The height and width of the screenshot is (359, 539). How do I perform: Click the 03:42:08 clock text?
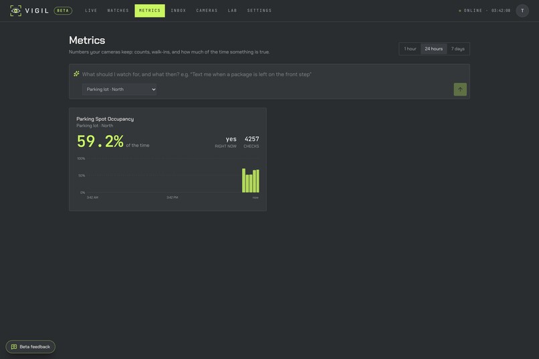tap(501, 11)
